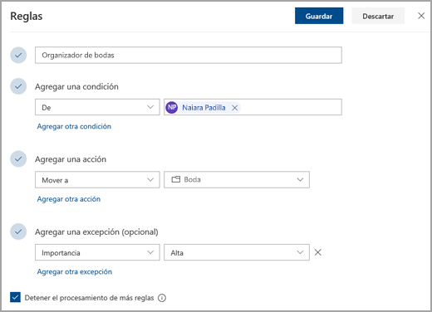Click the info icon beside Detener el procesamiento
This screenshot has width=432, height=312.
pyautogui.click(x=162, y=298)
